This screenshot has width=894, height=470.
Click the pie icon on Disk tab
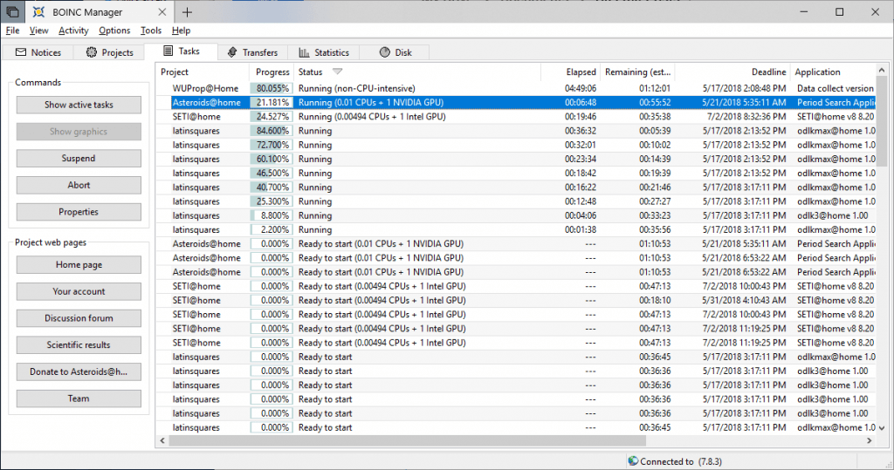point(385,51)
